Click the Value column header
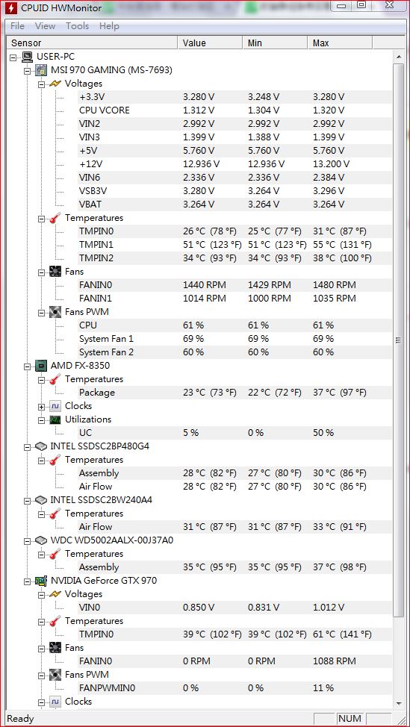410x727 pixels. pyautogui.click(x=210, y=43)
